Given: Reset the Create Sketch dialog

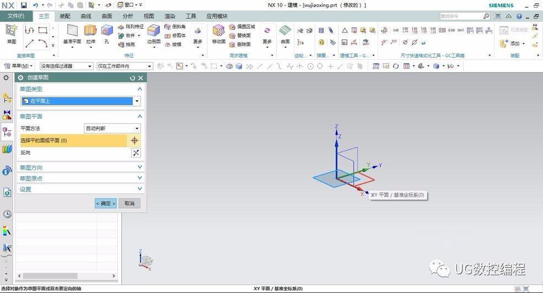Looking at the screenshot, I should (132, 78).
